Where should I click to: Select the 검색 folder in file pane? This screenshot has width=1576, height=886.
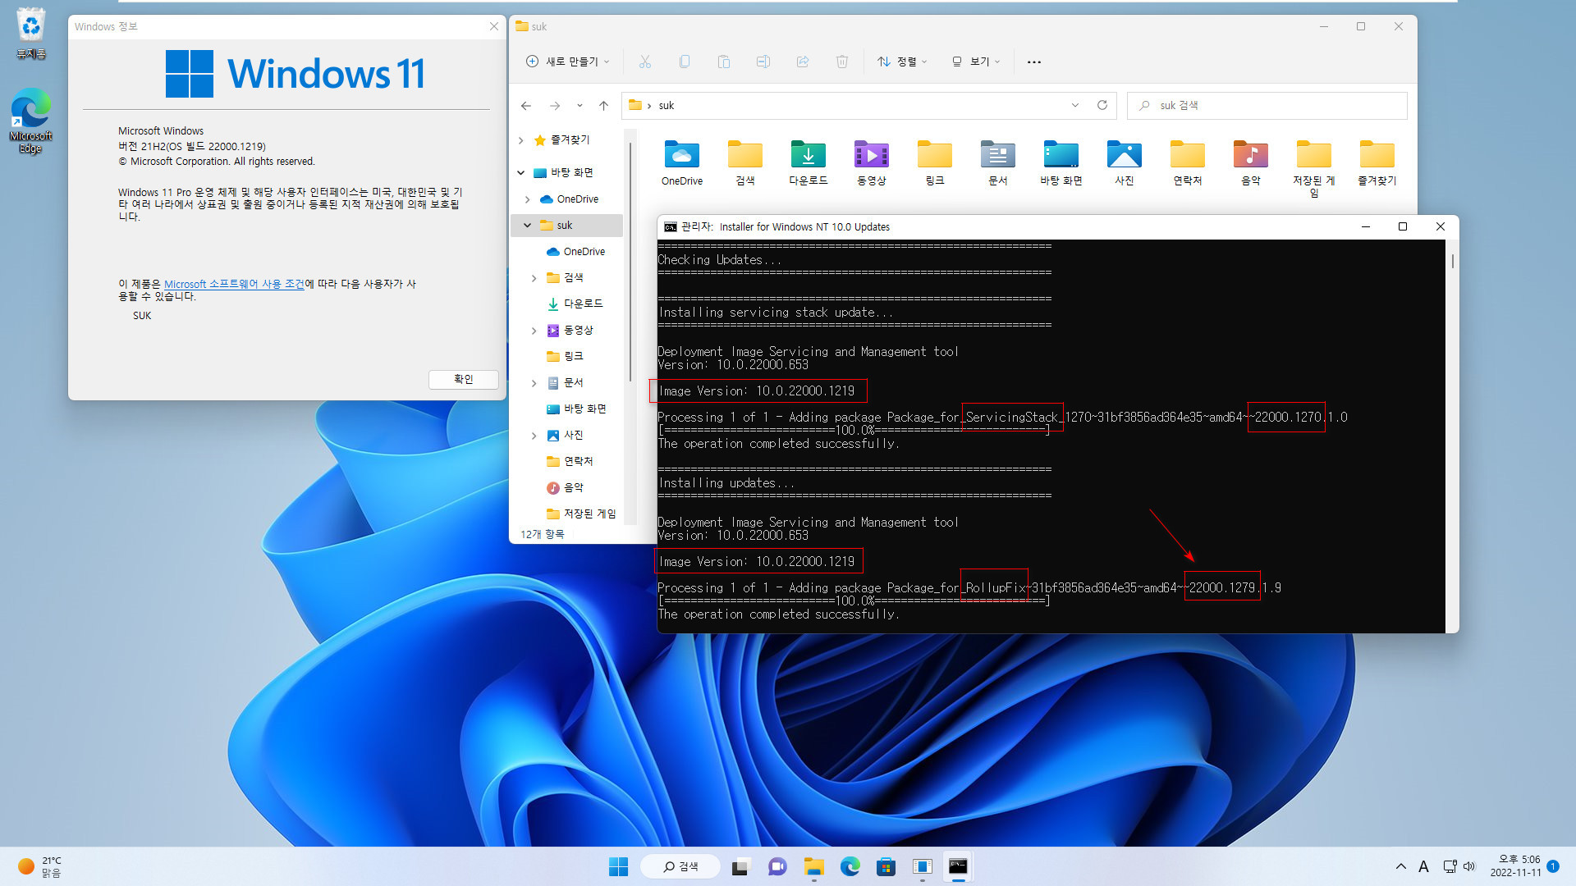(x=745, y=163)
